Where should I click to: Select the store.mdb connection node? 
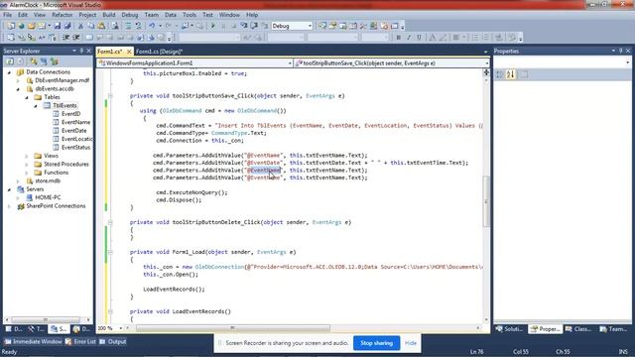48,180
